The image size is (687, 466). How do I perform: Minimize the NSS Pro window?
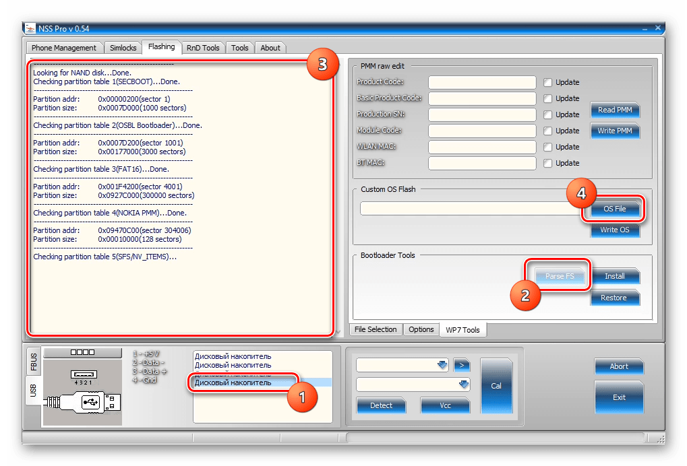pyautogui.click(x=645, y=28)
